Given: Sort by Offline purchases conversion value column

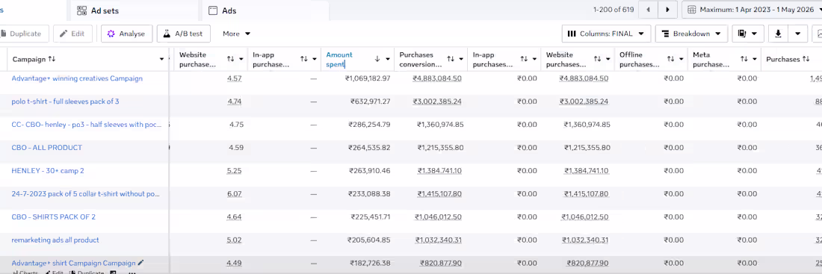Looking at the screenshot, I should click(671, 59).
